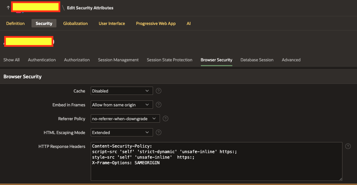This screenshot has width=357, height=185.
Task: Switch to the AI tab
Action: click(x=188, y=23)
